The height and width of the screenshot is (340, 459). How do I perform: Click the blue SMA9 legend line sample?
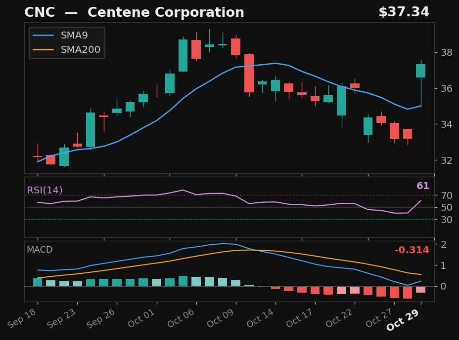44,36
